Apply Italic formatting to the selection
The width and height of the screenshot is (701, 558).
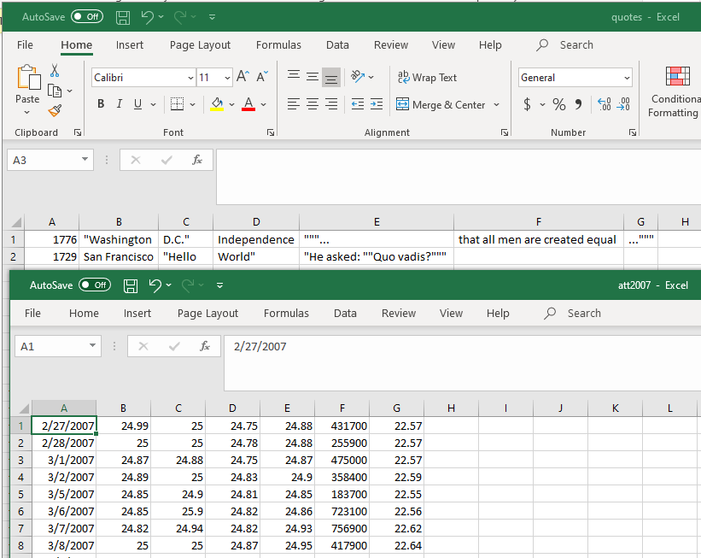pyautogui.click(x=120, y=104)
